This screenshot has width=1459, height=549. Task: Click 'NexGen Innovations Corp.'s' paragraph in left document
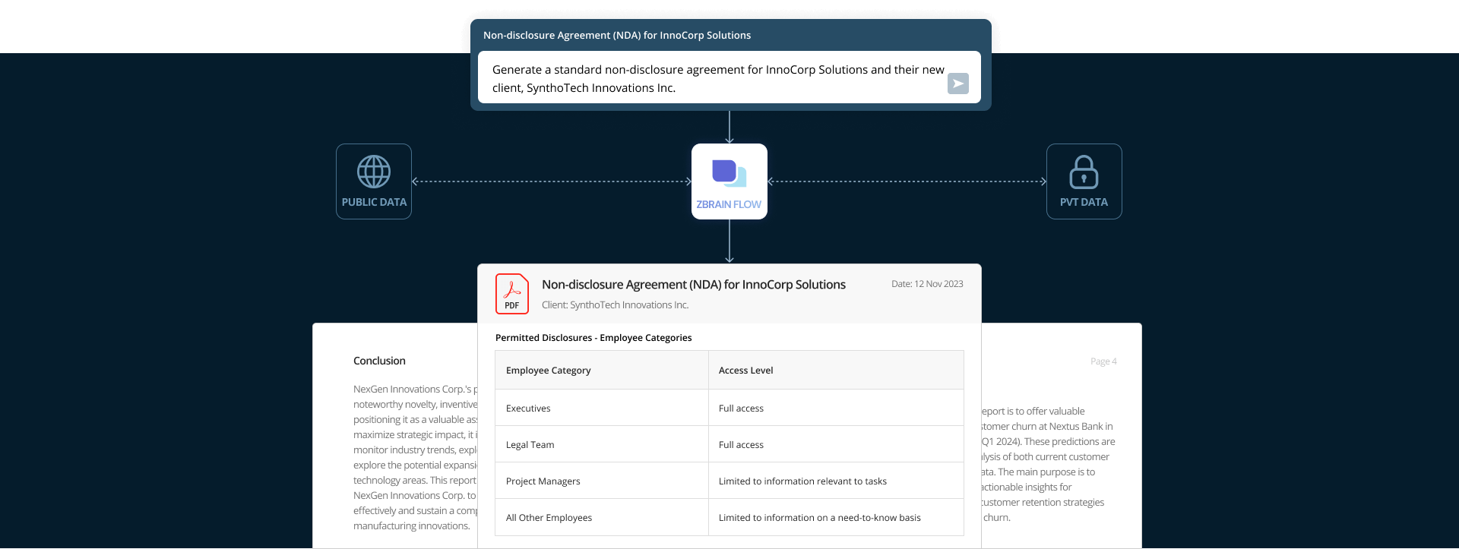click(x=415, y=457)
